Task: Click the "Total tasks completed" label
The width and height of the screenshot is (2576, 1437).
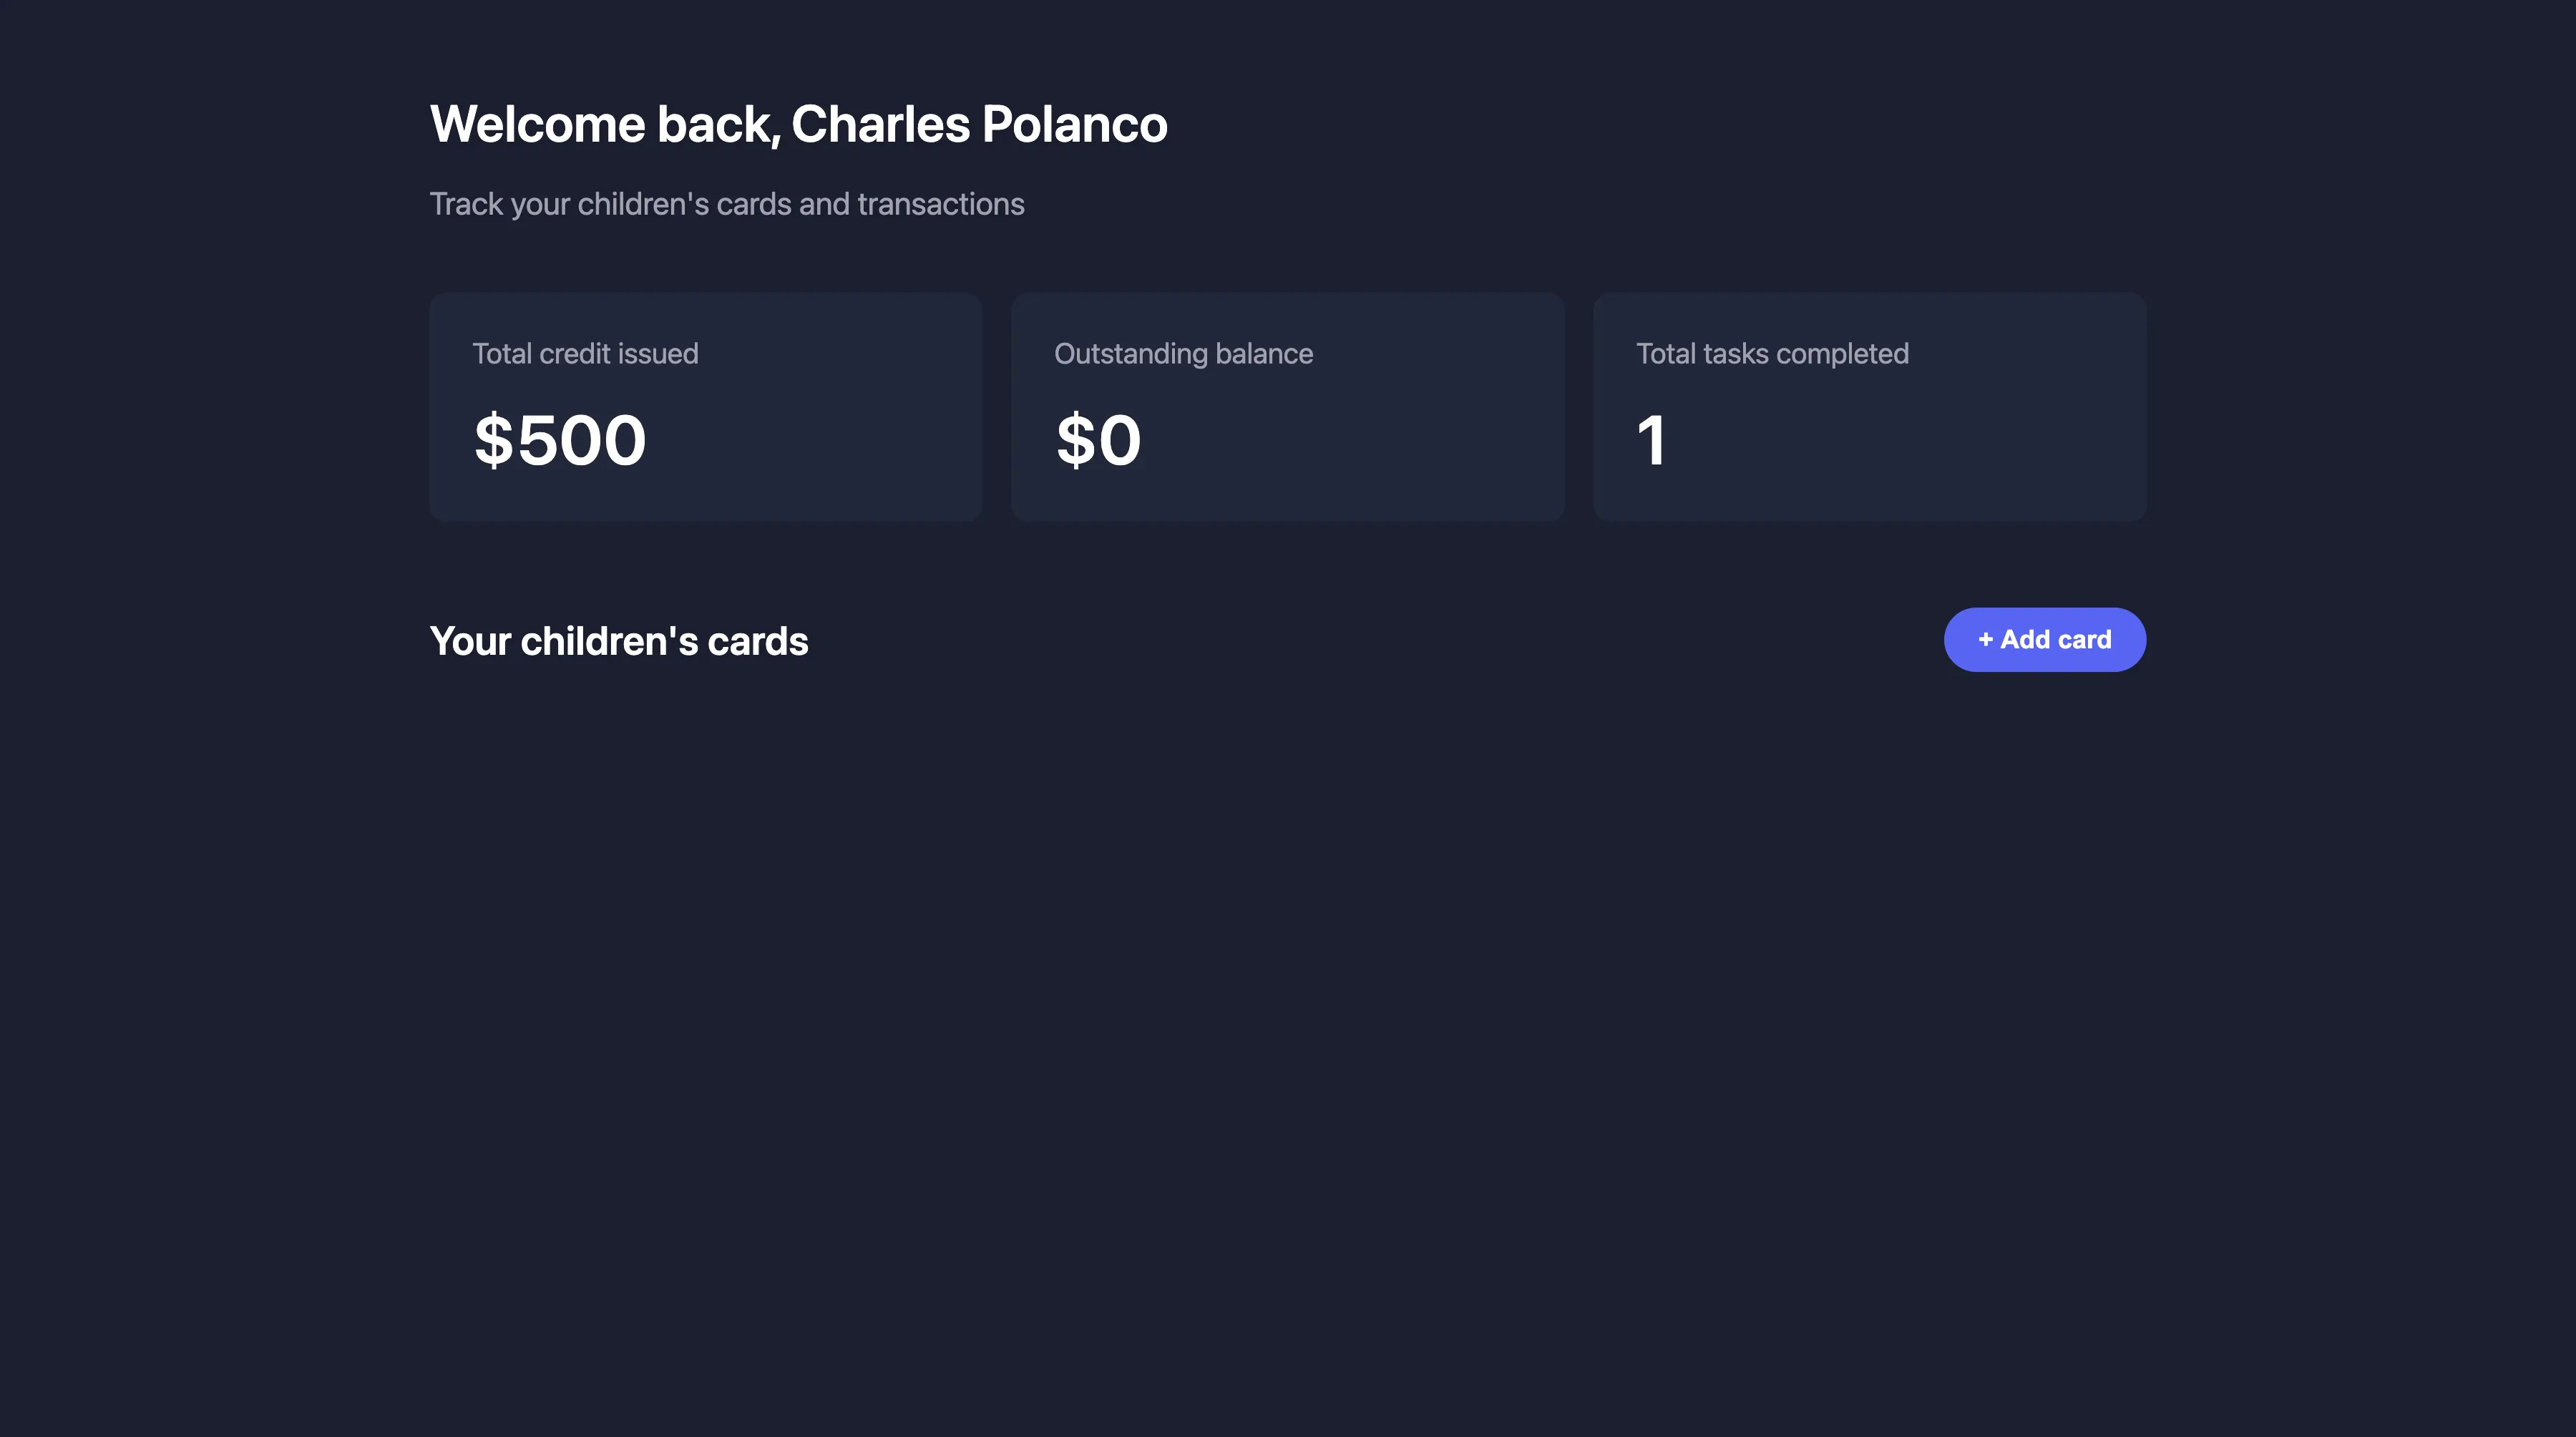Action: point(1771,353)
